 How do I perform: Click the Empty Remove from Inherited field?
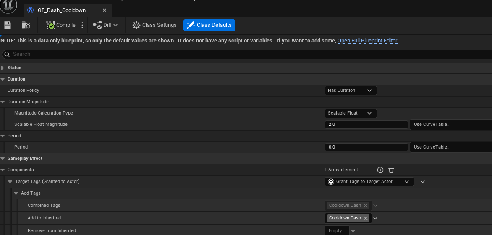click(x=337, y=231)
